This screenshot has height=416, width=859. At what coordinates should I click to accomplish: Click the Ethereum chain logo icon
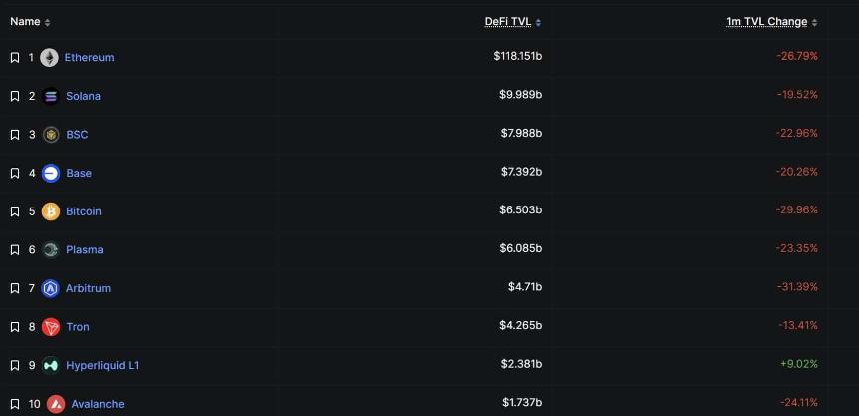point(49,58)
